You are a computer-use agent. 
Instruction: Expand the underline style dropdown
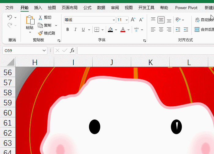coord(89,30)
